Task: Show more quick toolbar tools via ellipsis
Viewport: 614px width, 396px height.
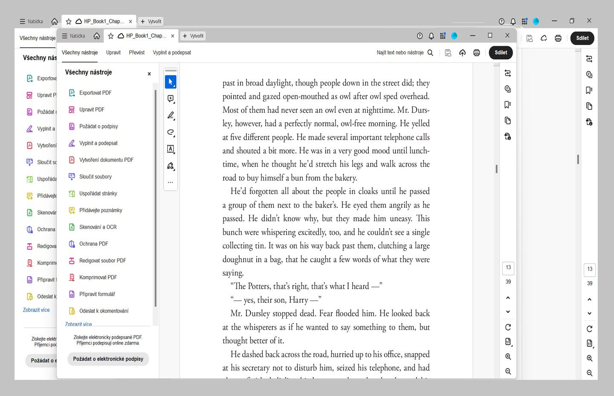Action: 171,182
